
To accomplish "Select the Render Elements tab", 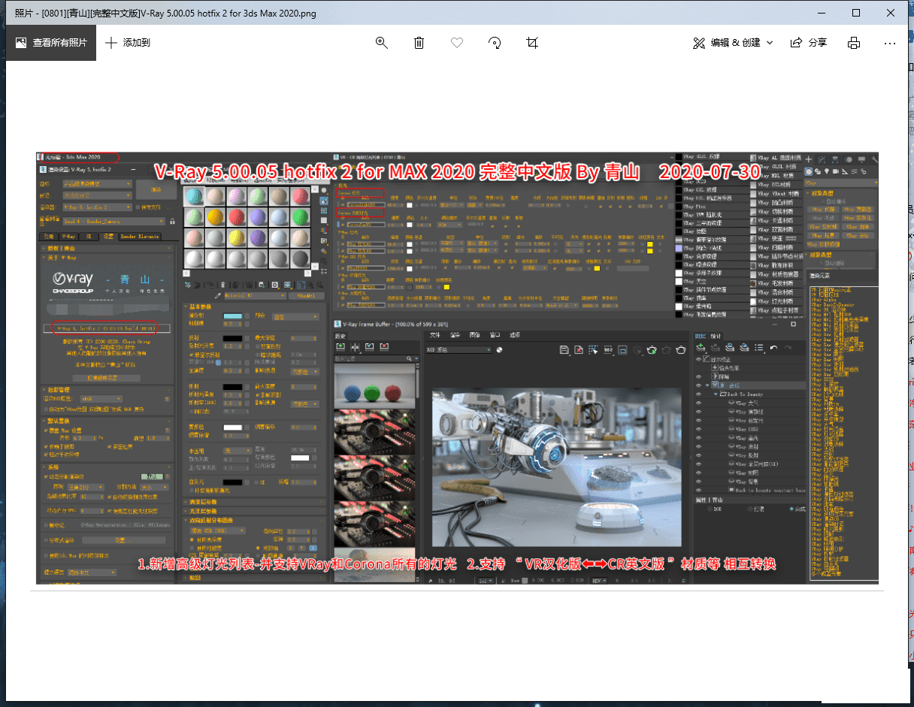I will pyautogui.click(x=139, y=237).
